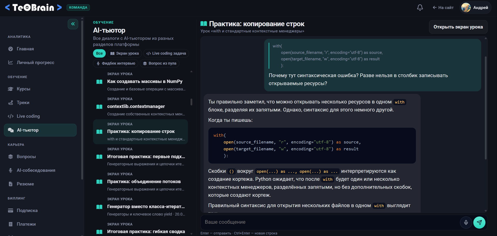The height and width of the screenshot is (236, 497).
Task: Open contextlib.contextmanager dialog
Action: 141,107
